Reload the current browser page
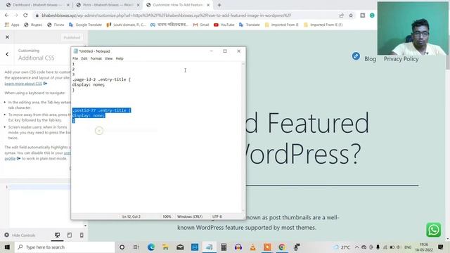 click(x=25, y=15)
